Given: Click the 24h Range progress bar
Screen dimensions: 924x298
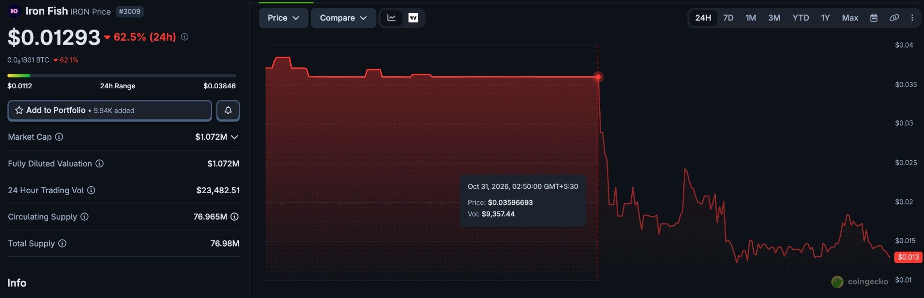Looking at the screenshot, I should pyautogui.click(x=122, y=76).
